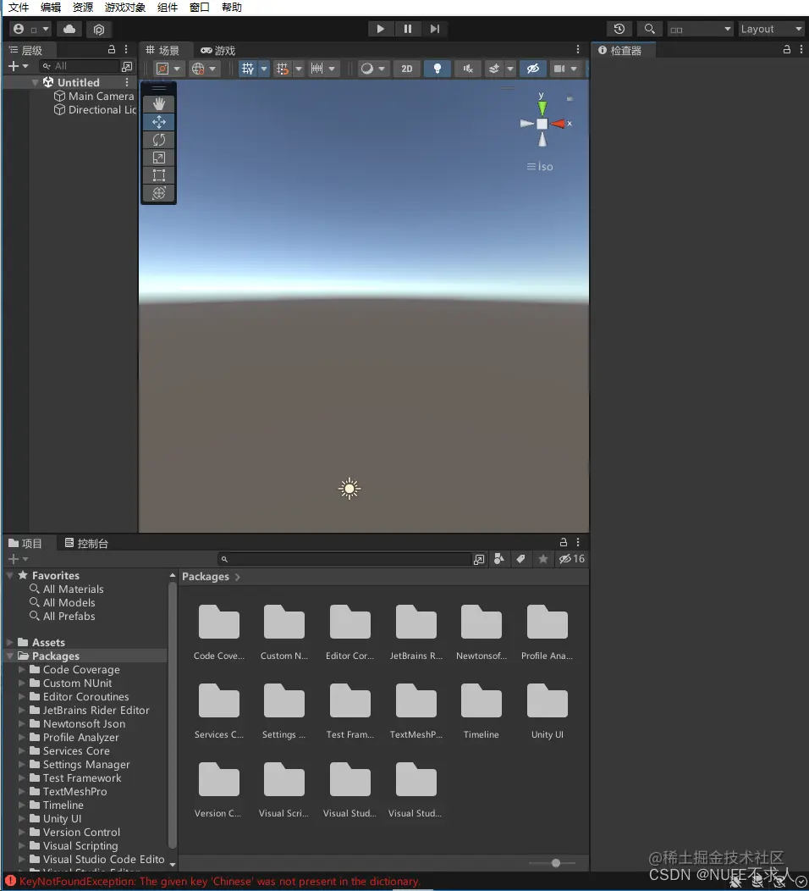809x891 pixels.
Task: Toggle scene effects layers button
Action: (x=494, y=69)
